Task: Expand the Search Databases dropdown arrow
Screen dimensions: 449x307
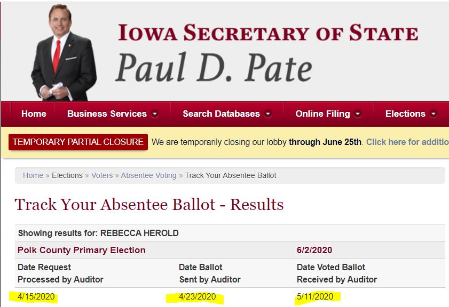Action: (x=268, y=114)
